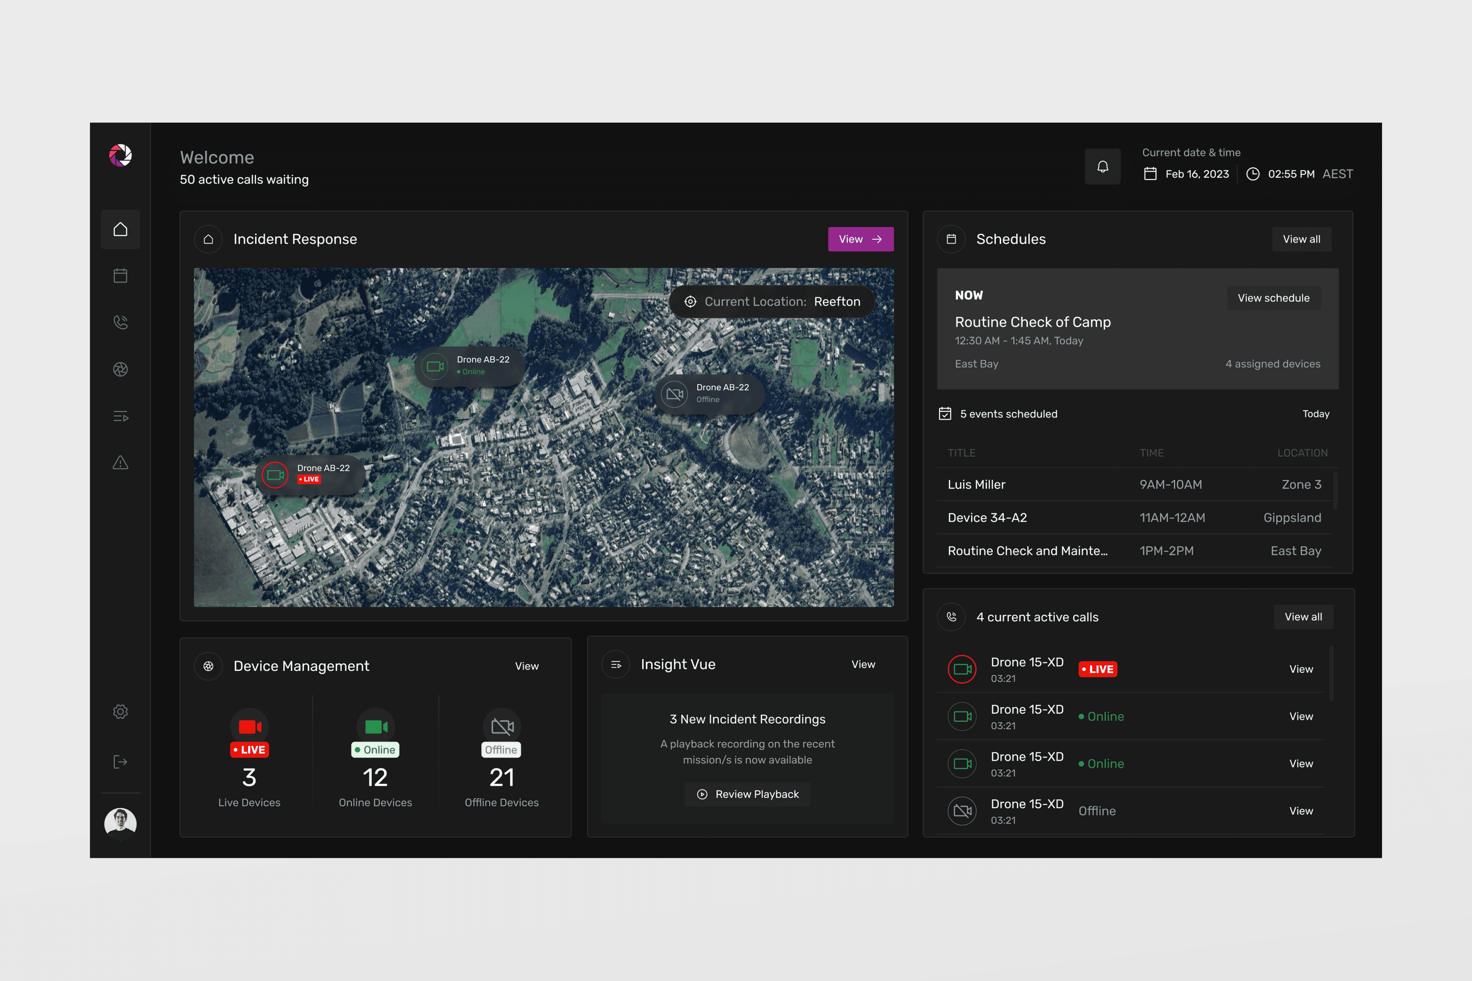Open settings gear in sidebar
This screenshot has width=1472, height=981.
[x=120, y=711]
